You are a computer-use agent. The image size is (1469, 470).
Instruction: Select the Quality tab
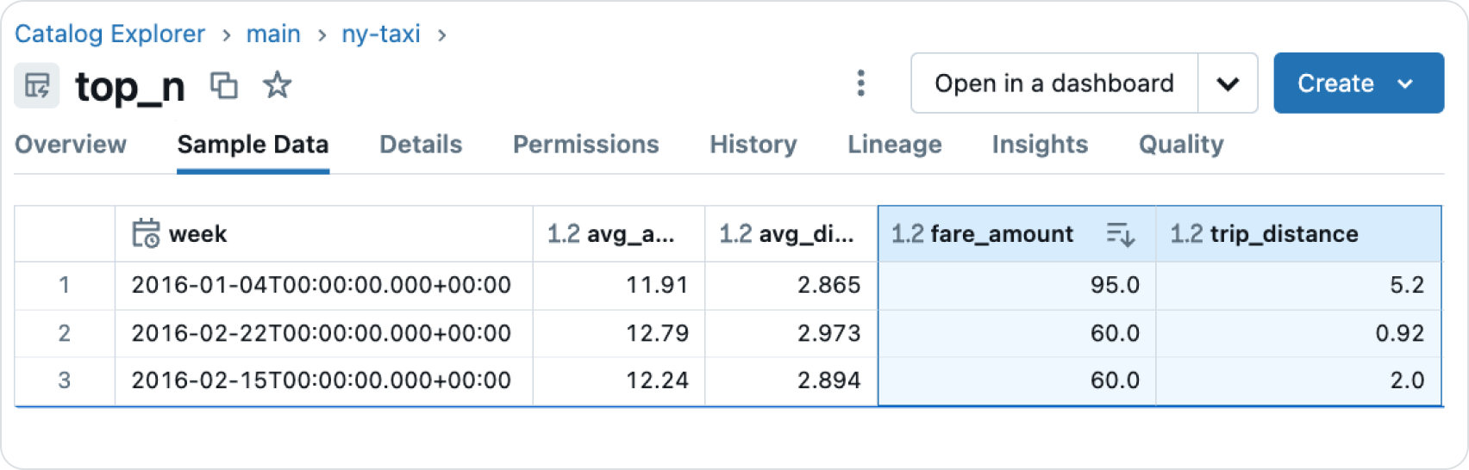point(1181,145)
